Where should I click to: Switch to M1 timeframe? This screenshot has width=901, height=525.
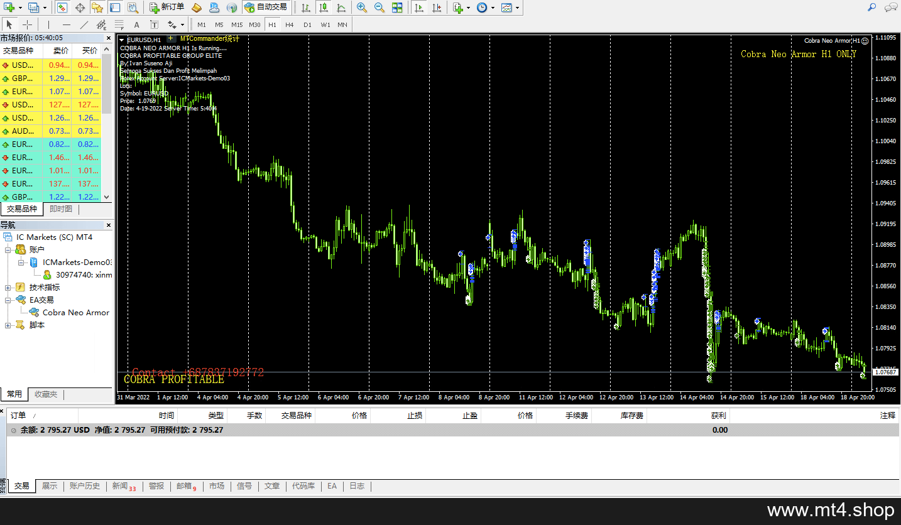coord(201,24)
